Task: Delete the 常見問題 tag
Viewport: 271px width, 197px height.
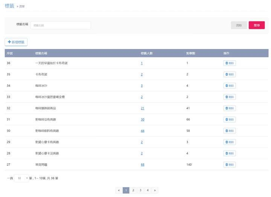Action: point(230,165)
